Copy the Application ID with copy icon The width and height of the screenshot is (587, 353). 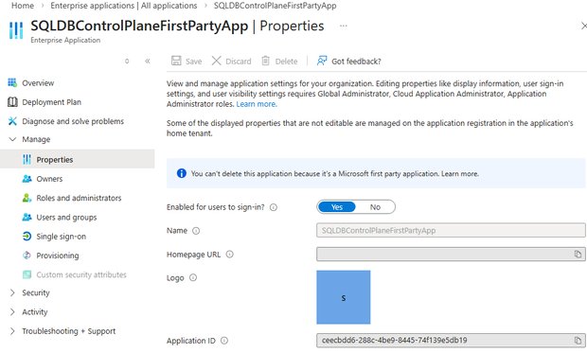click(578, 341)
